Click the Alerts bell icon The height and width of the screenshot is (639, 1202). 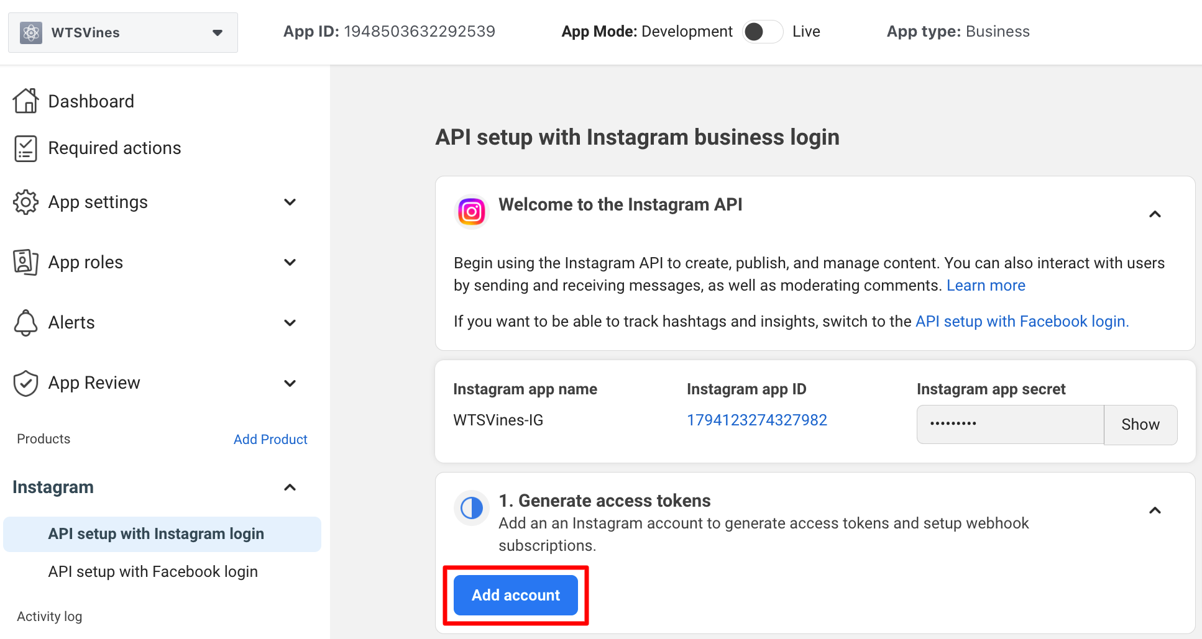pyautogui.click(x=25, y=322)
